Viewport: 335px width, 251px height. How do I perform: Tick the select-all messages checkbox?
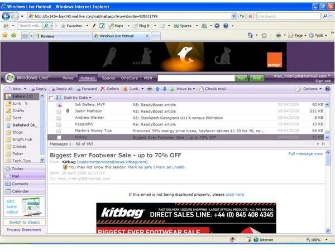coord(51,98)
